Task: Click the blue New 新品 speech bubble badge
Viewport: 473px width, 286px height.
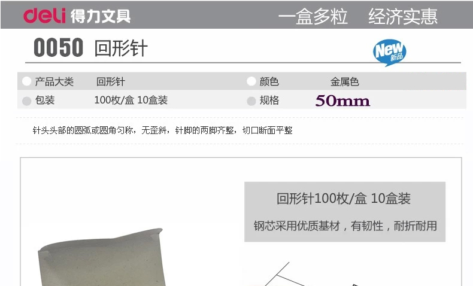Action: tap(389, 53)
